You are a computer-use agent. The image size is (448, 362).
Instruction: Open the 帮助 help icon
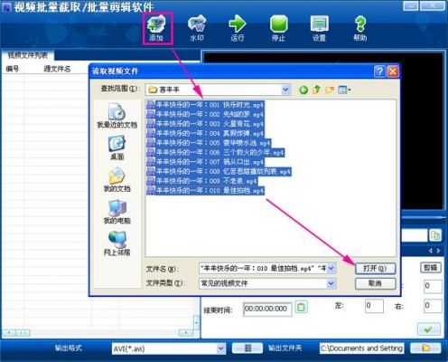coord(360,28)
